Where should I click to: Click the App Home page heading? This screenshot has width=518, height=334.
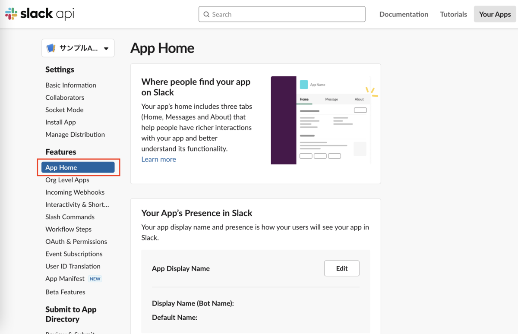pyautogui.click(x=162, y=48)
